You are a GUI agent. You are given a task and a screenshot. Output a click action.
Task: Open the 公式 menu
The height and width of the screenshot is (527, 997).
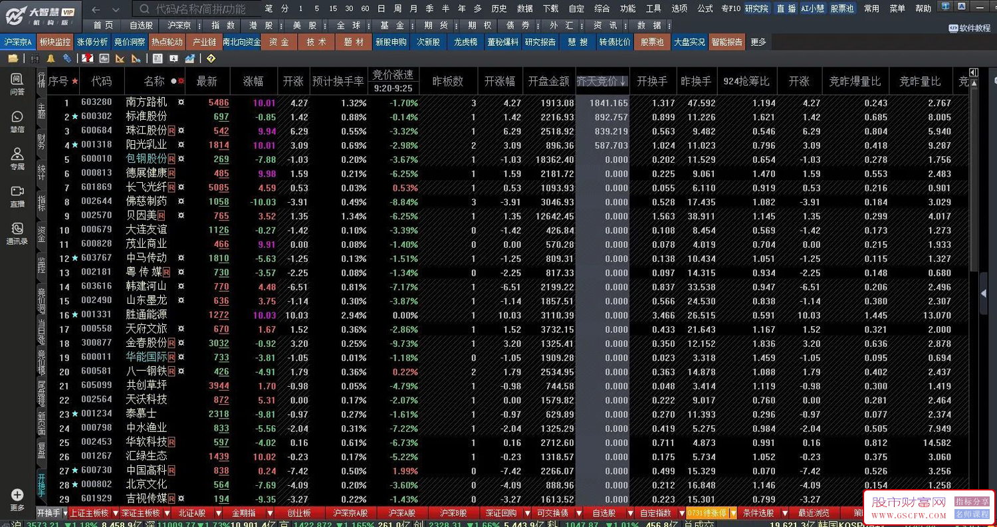click(705, 9)
